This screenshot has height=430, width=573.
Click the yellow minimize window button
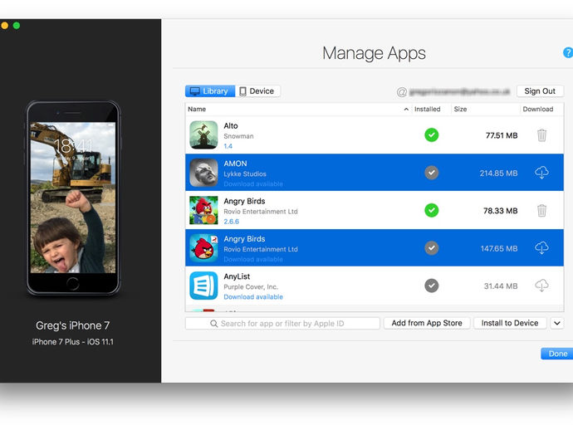(x=4, y=25)
